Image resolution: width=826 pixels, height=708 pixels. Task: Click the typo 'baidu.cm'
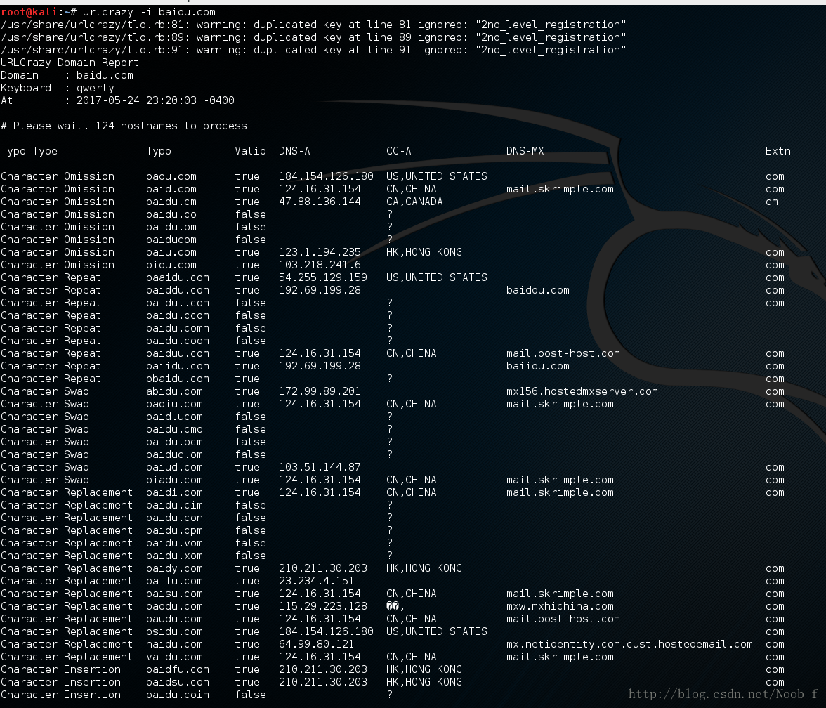[x=171, y=201]
